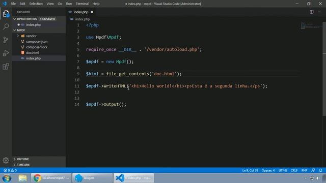The image size is (326, 183).
Task: Open the Edit menu
Action: coord(22,4)
